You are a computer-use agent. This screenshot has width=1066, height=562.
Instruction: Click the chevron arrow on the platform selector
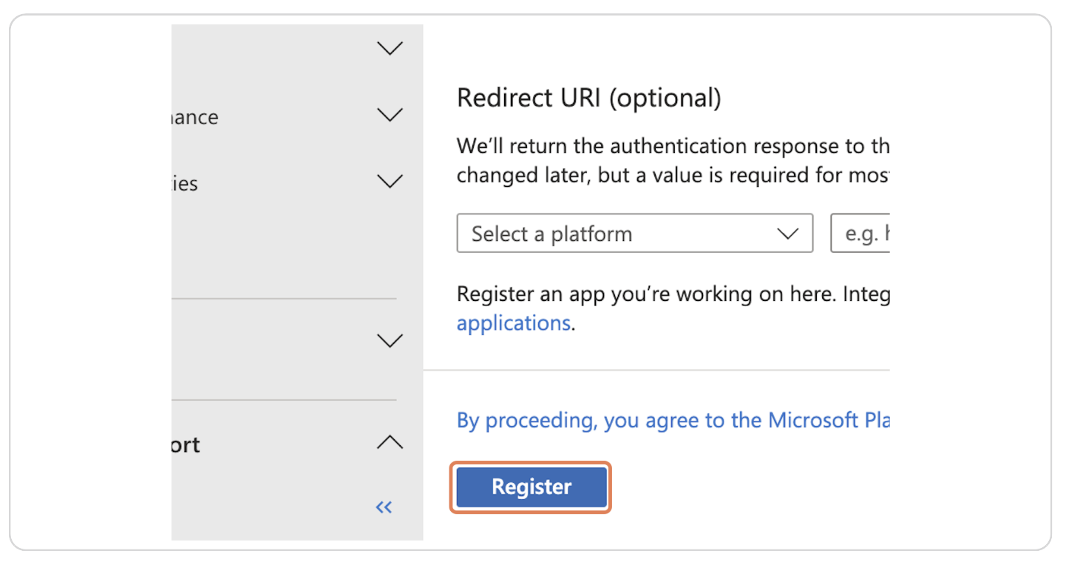point(787,233)
